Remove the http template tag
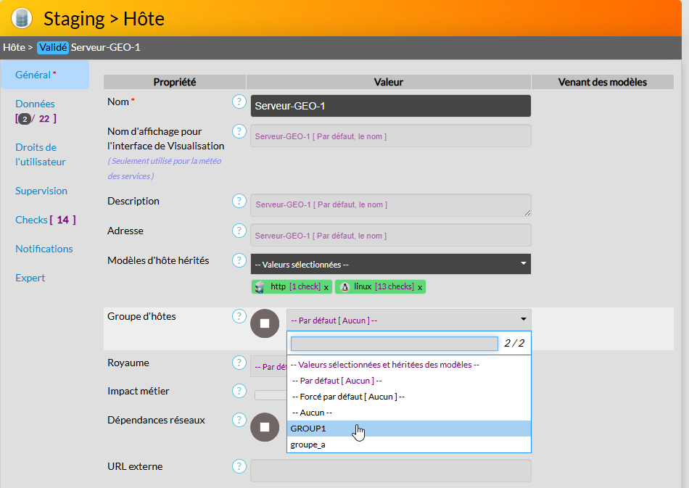This screenshot has width=689, height=488. tap(326, 287)
